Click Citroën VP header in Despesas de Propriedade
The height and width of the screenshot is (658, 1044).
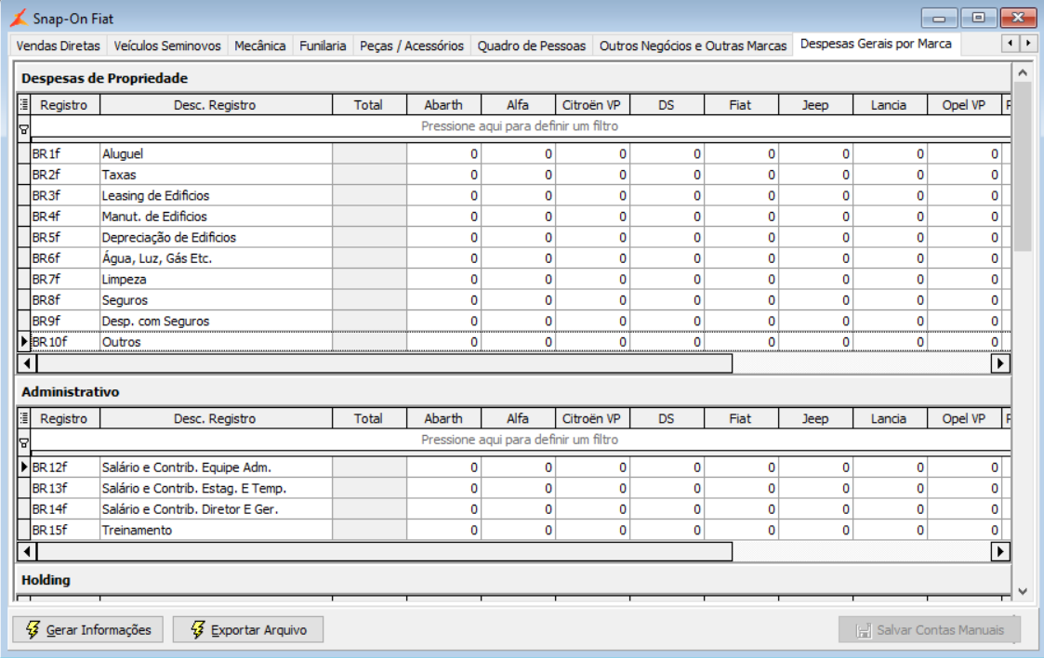coord(591,104)
